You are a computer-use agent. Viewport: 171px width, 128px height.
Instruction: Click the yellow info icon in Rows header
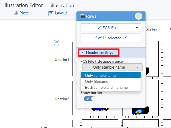138,16
